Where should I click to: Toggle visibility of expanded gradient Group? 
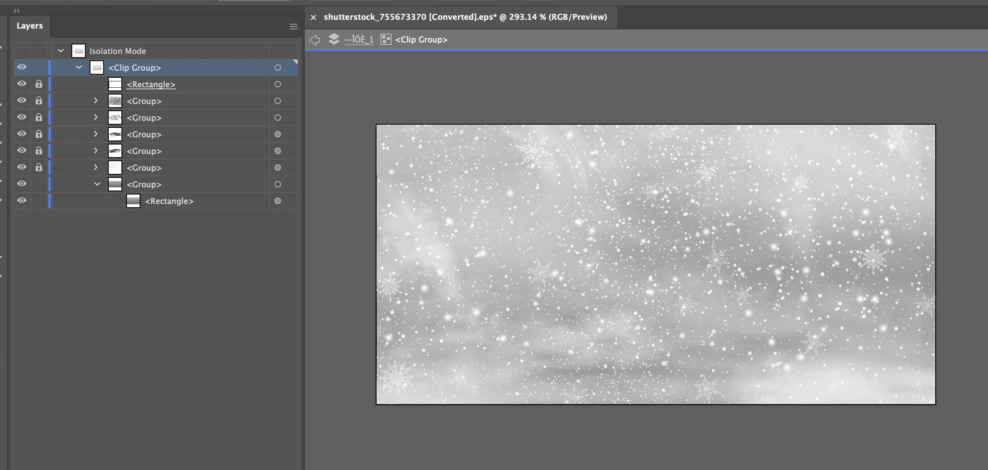22,184
